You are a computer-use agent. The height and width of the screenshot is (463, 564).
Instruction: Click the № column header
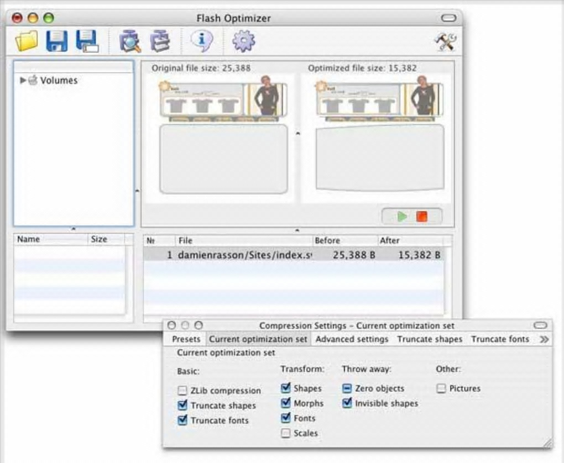pos(159,240)
